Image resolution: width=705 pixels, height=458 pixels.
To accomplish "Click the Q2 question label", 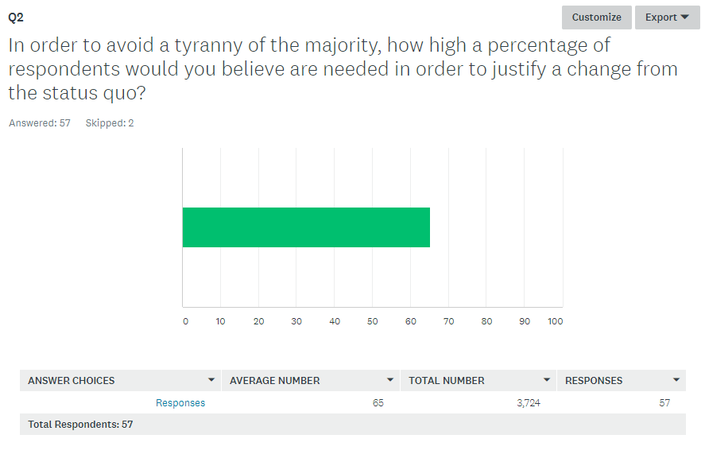I will point(16,17).
